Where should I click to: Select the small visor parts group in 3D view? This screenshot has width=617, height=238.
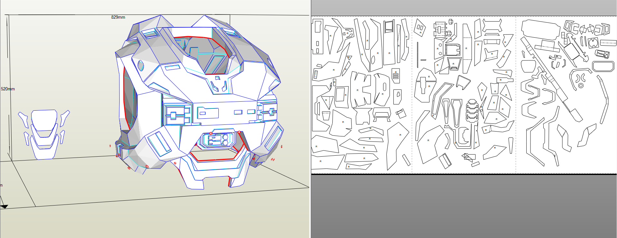tap(44, 134)
